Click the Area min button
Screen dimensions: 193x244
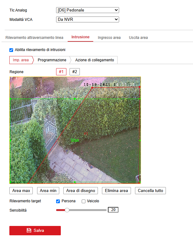click(x=48, y=190)
